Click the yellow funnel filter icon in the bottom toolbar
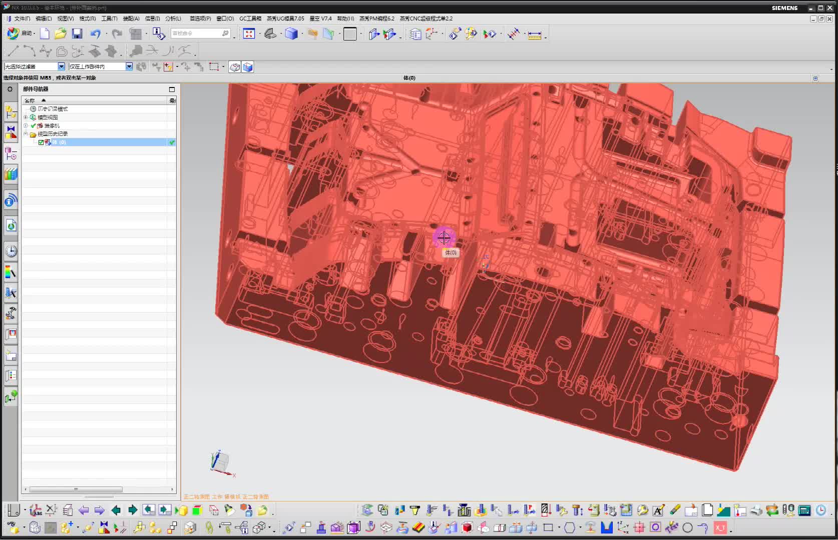838x540 pixels. [x=415, y=510]
